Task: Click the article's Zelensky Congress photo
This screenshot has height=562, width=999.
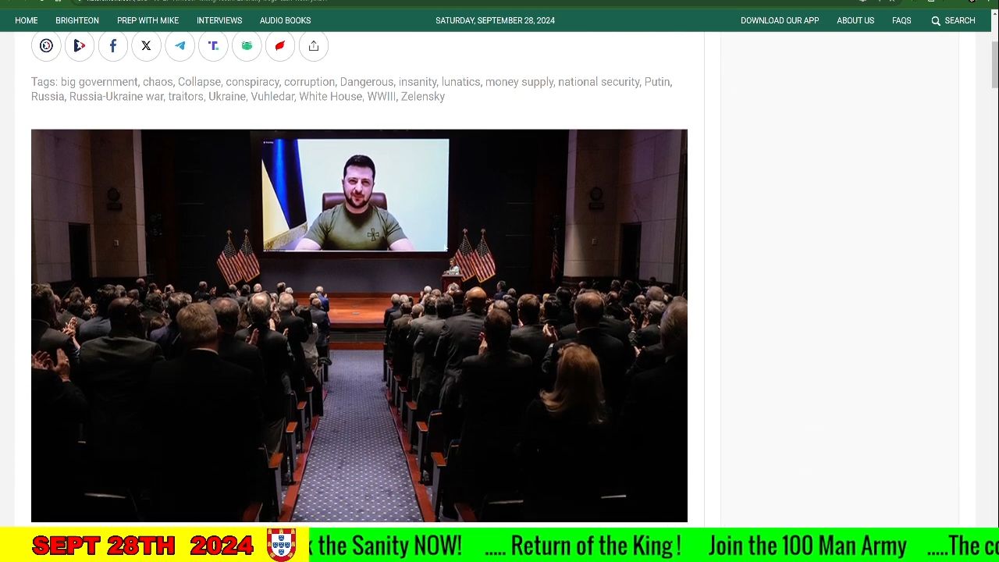Action: coord(359,325)
